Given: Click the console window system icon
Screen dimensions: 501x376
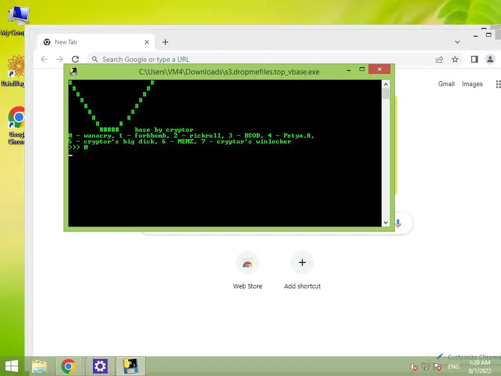Looking at the screenshot, I should (x=73, y=71).
